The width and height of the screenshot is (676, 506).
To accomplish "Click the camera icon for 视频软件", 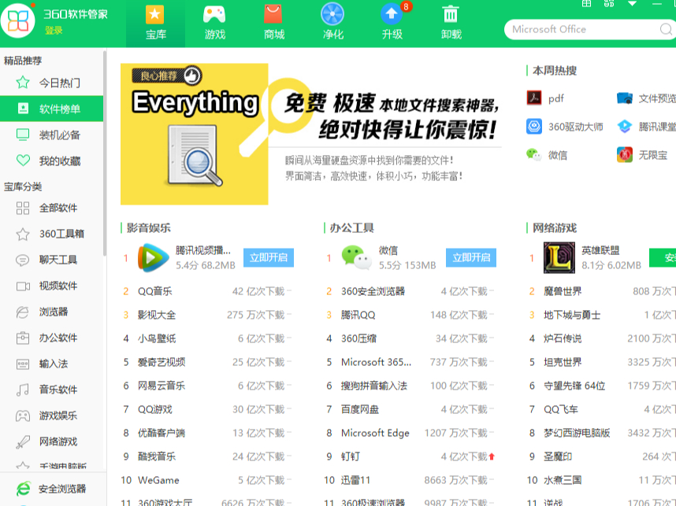I will pos(23,286).
